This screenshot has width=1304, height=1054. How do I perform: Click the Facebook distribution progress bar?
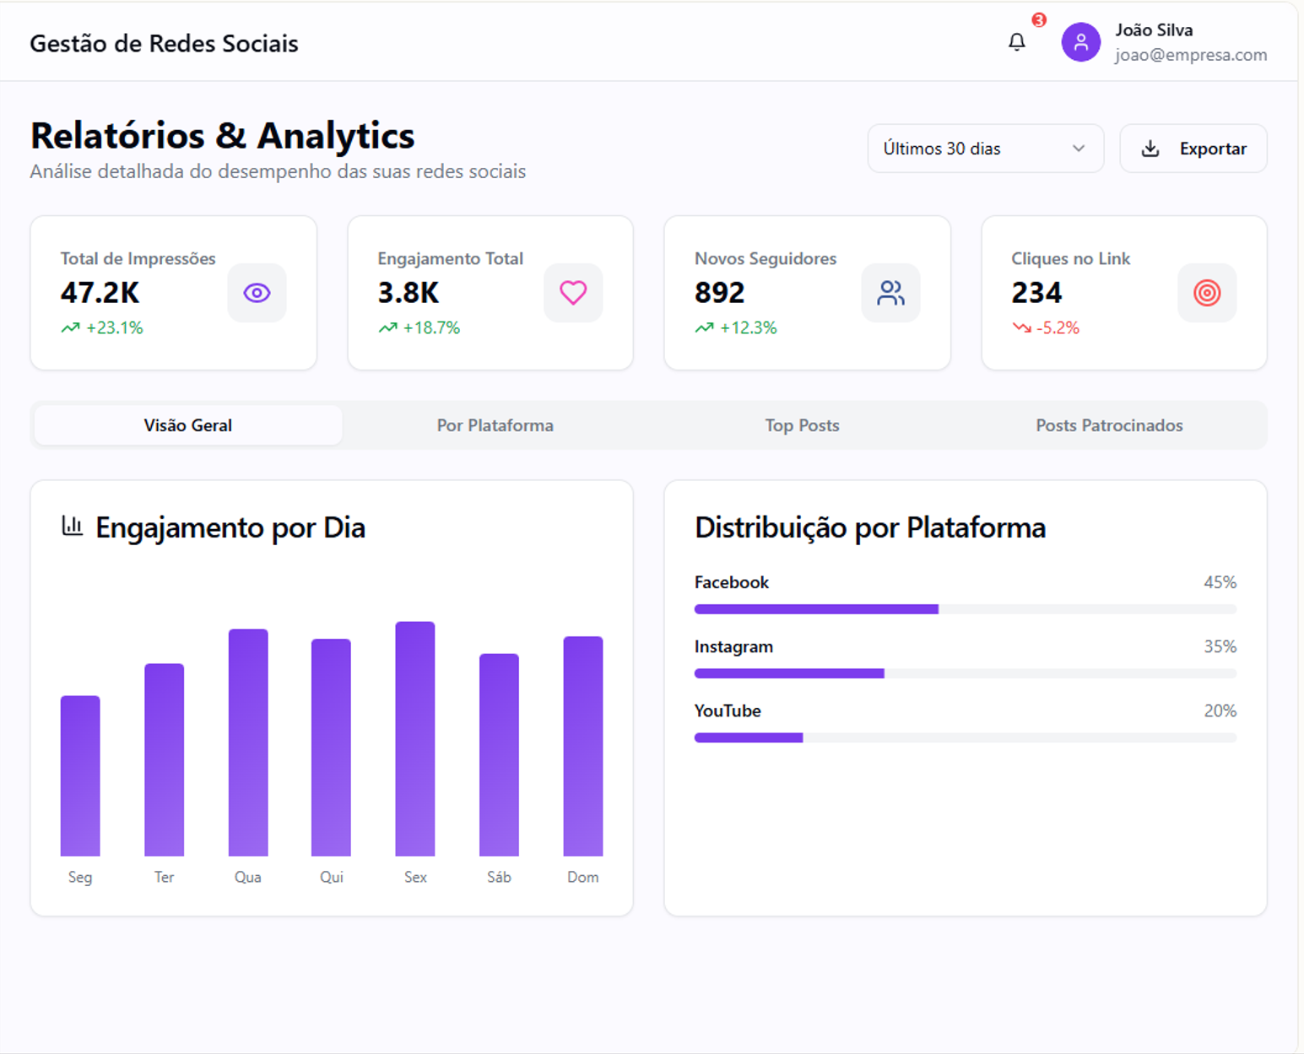pyautogui.click(x=965, y=609)
